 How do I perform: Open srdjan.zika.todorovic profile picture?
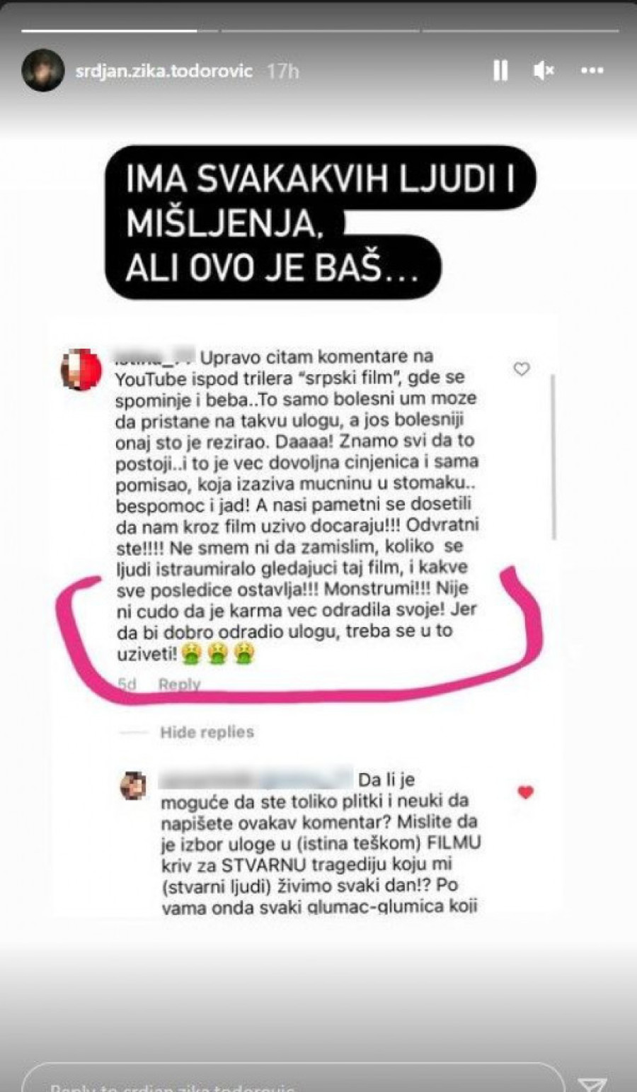click(x=42, y=70)
